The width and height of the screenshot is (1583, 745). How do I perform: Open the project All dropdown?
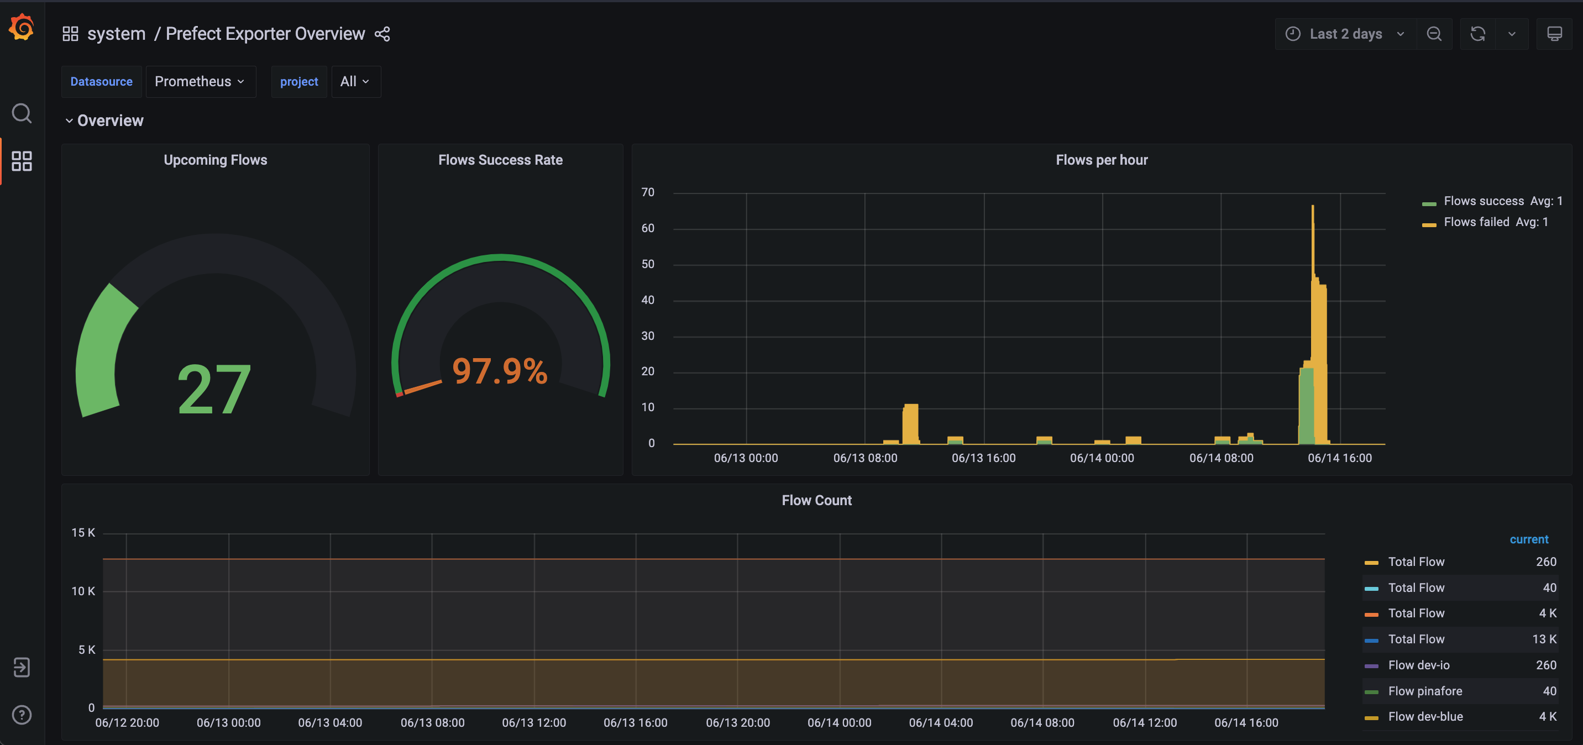pyautogui.click(x=355, y=82)
